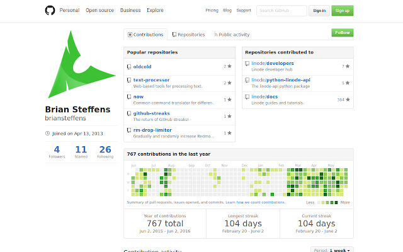Open the Blog link
This screenshot has height=252, width=403.
coord(227,10)
